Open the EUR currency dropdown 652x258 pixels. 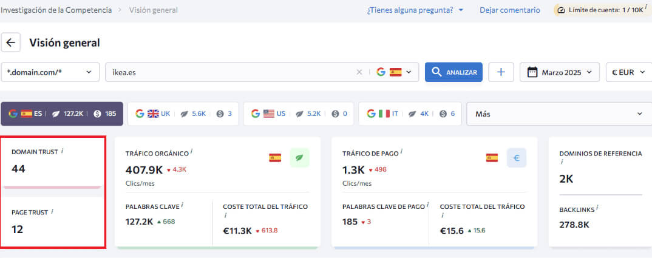coord(629,72)
